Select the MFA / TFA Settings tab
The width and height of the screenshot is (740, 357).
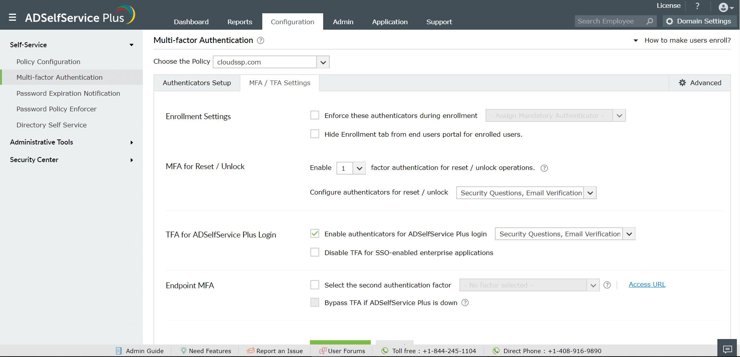click(280, 83)
